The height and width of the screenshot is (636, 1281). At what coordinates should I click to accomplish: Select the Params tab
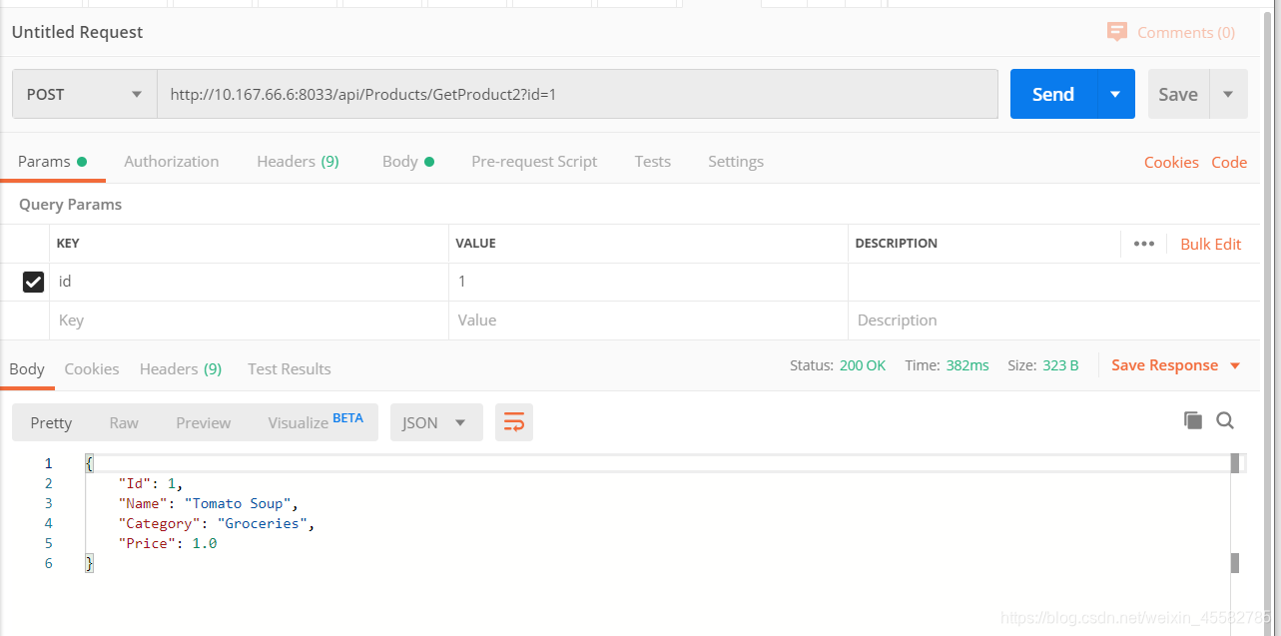click(x=52, y=161)
